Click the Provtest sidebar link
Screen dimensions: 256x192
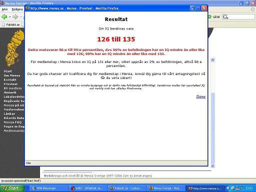pos(10,84)
